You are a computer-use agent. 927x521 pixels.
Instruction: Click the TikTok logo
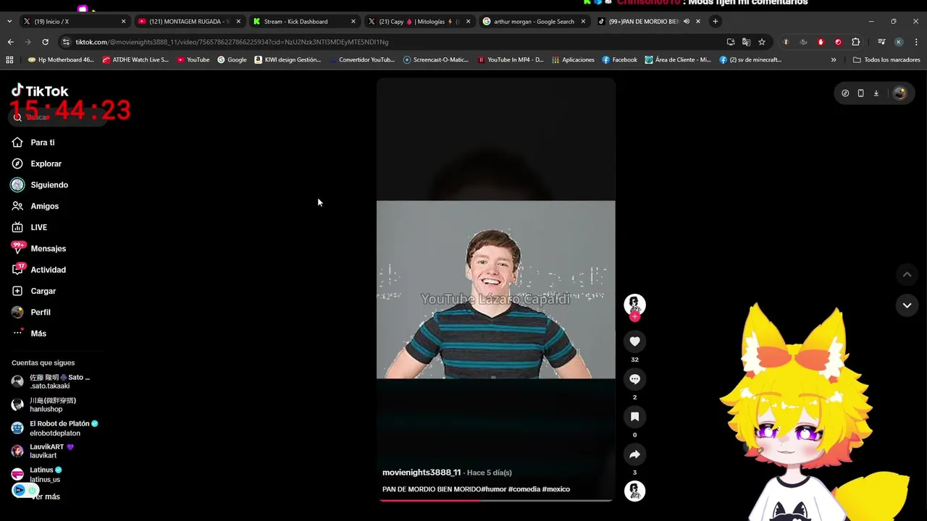[40, 90]
